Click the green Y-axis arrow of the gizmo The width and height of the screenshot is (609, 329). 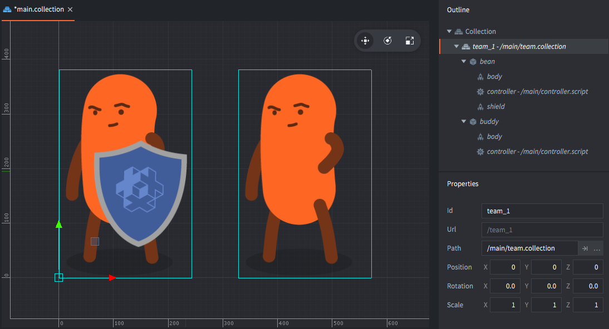(x=58, y=224)
